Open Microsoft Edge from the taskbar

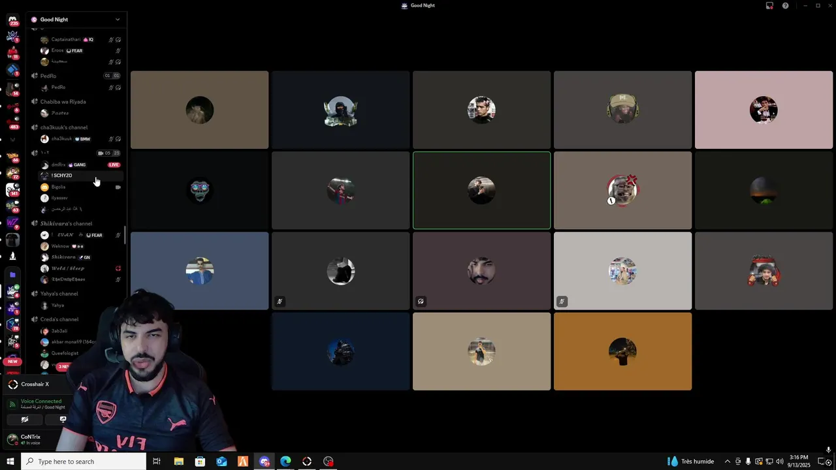pos(285,462)
